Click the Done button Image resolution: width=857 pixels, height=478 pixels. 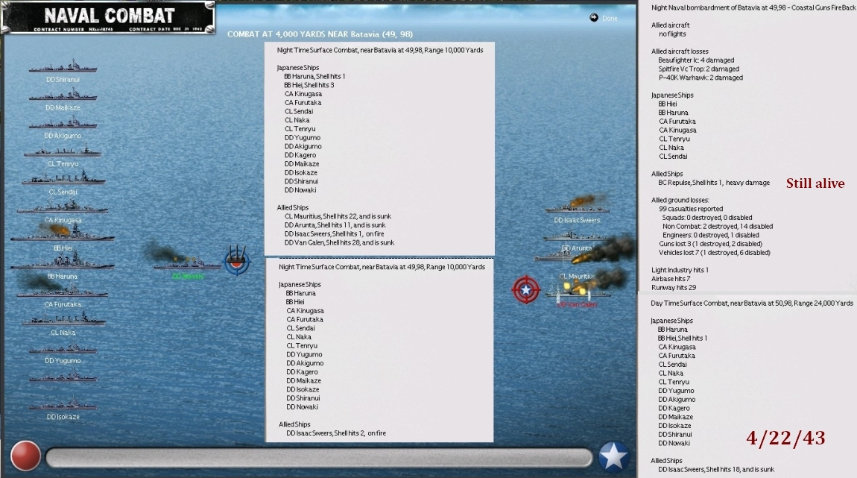point(601,17)
